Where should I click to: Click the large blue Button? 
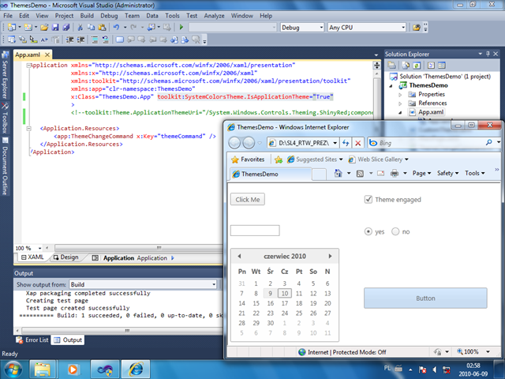point(425,298)
